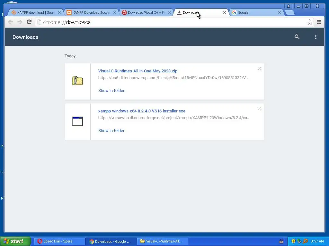The image size is (329, 246).
Task: Bookmark this page with the star icon
Action: 309,22
